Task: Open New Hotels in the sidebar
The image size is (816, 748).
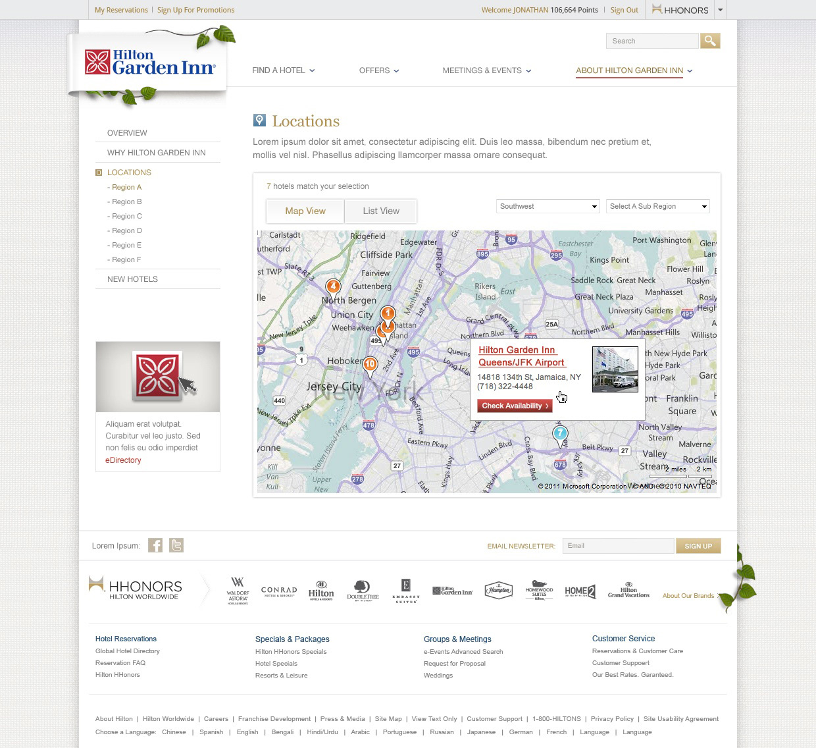Action: 132,279
